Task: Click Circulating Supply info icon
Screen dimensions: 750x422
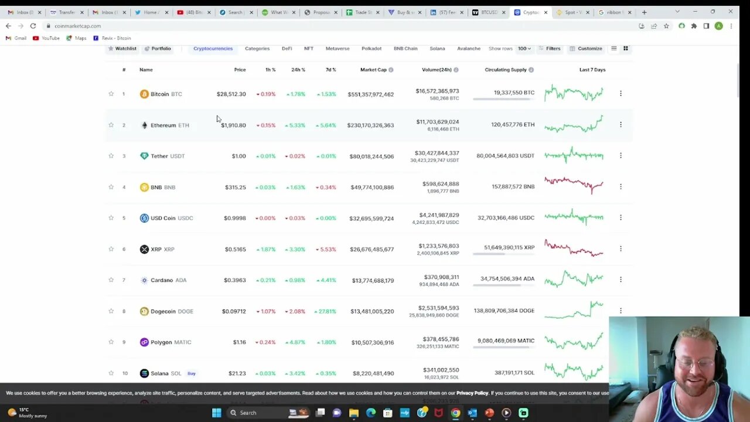Action: click(531, 70)
